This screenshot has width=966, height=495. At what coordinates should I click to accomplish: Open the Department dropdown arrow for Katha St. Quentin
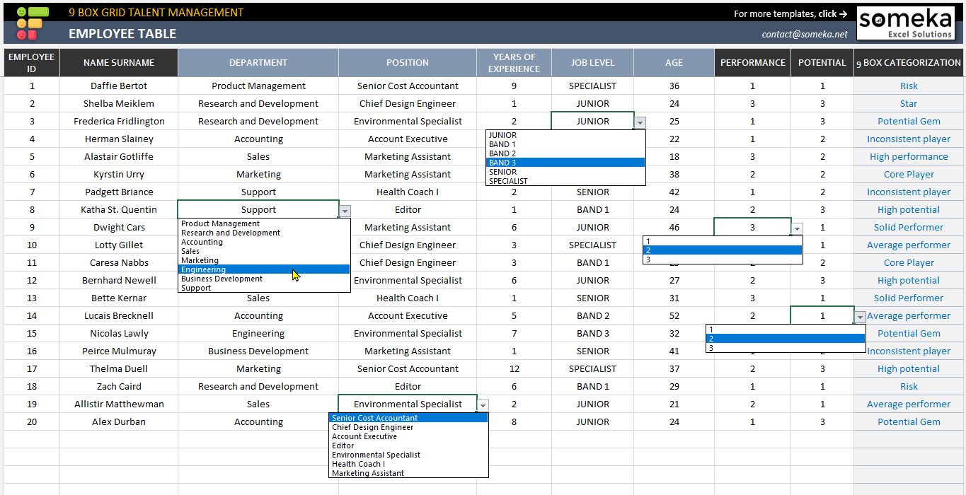[345, 211]
